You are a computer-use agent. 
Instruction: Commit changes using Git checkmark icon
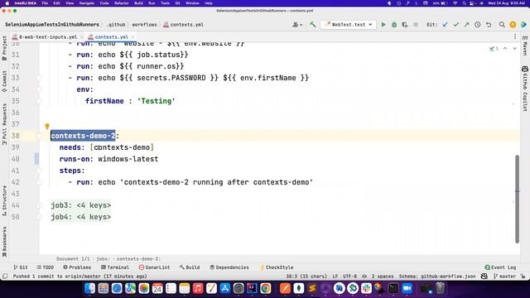click(x=456, y=24)
